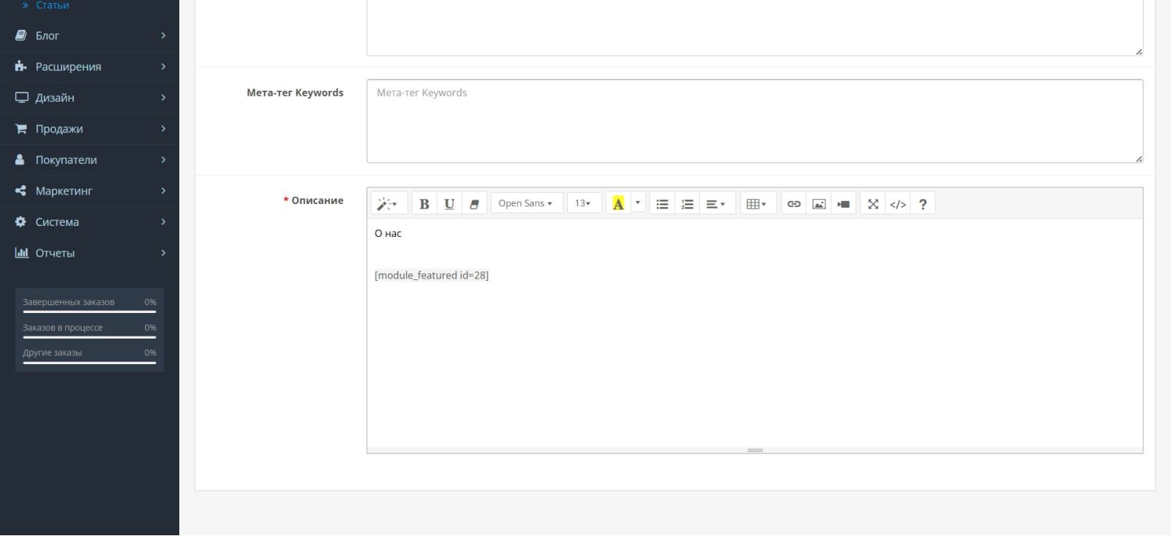Open the Отчеты sidebar menu
The image size is (1171, 536).
point(89,253)
